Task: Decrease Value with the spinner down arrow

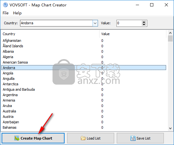Action: (144, 25)
